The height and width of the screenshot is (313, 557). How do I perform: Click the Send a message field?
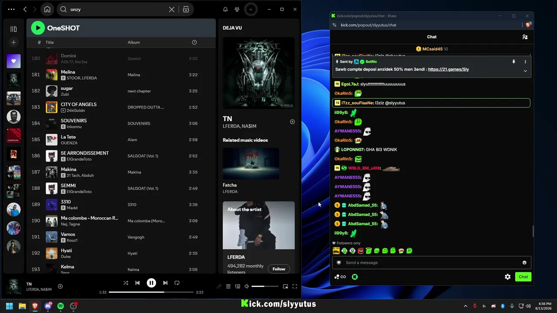[x=431, y=263]
